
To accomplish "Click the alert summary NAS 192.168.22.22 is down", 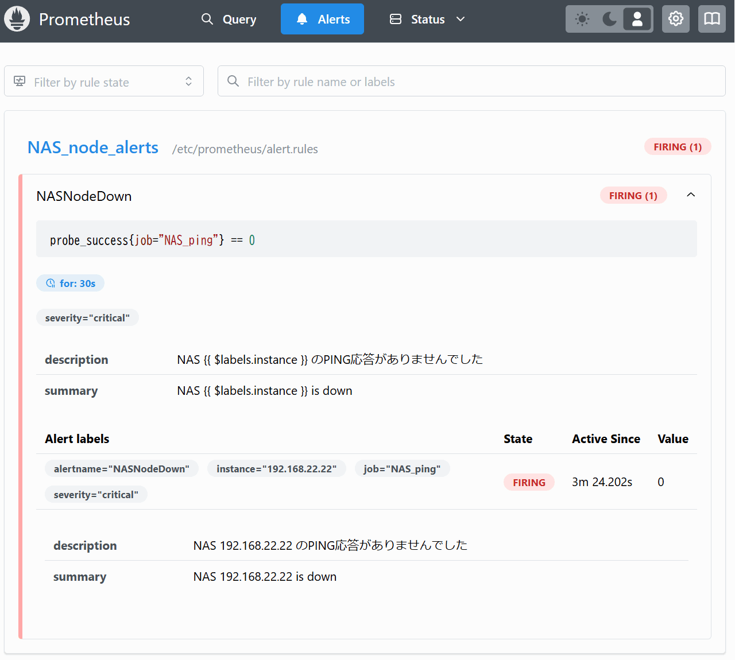I will coord(265,576).
